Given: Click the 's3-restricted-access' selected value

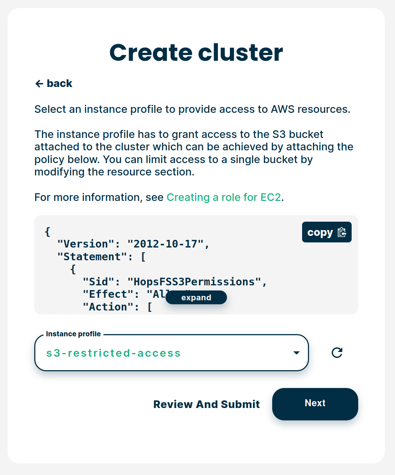Looking at the screenshot, I should coord(113,353).
